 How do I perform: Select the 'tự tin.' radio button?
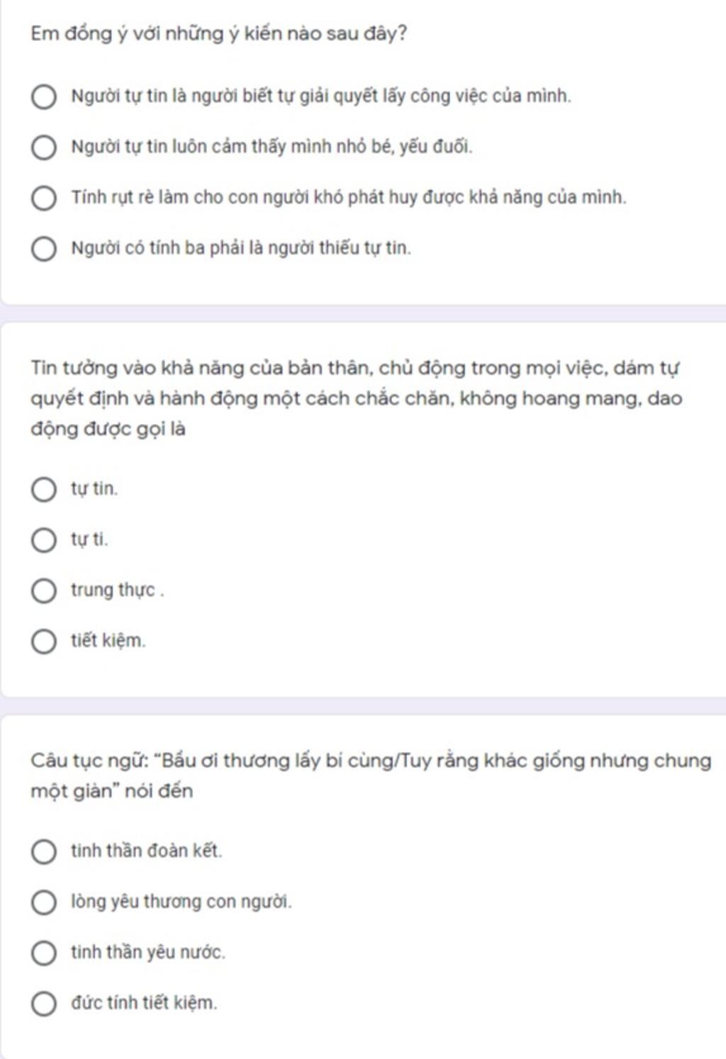tap(43, 489)
